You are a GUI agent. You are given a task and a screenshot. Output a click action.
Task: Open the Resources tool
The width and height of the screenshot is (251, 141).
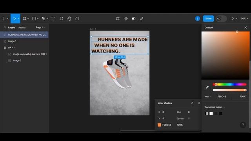(61, 18)
